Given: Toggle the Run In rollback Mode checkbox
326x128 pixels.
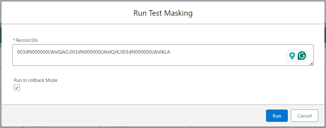Looking at the screenshot, I should (17, 88).
